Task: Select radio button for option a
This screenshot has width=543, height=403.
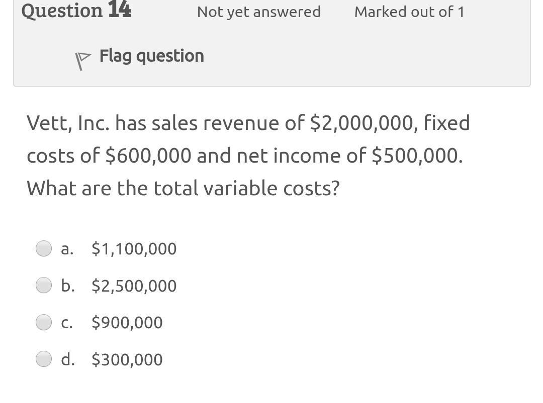Action: 44,248
